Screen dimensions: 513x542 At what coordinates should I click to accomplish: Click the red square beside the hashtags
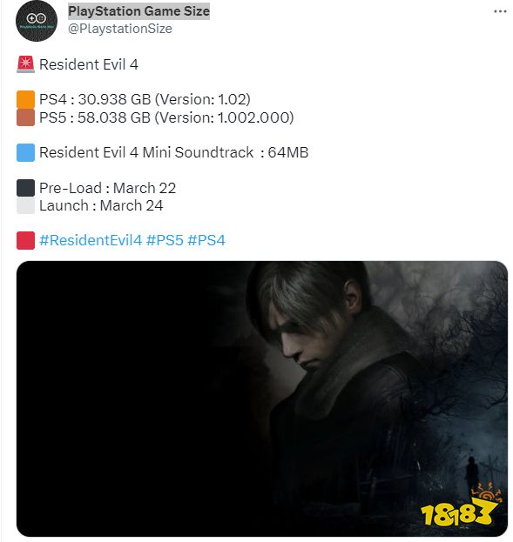click(25, 241)
